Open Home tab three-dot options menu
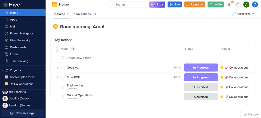 pos(68,14)
